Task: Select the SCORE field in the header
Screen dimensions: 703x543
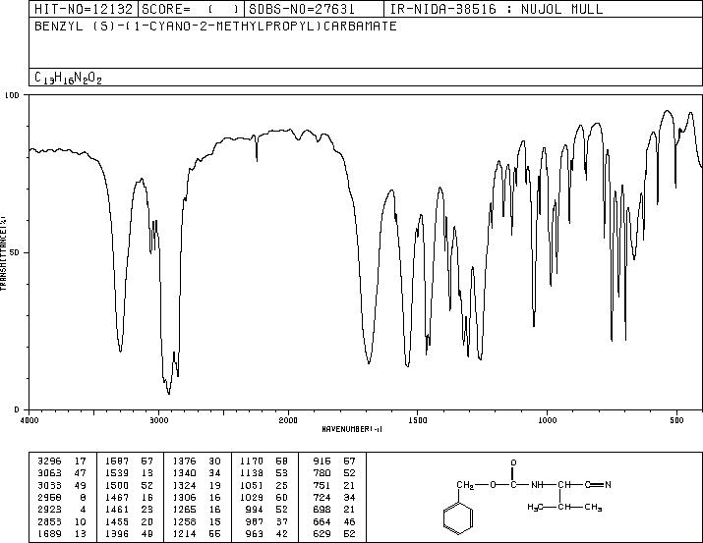Action: (x=192, y=9)
